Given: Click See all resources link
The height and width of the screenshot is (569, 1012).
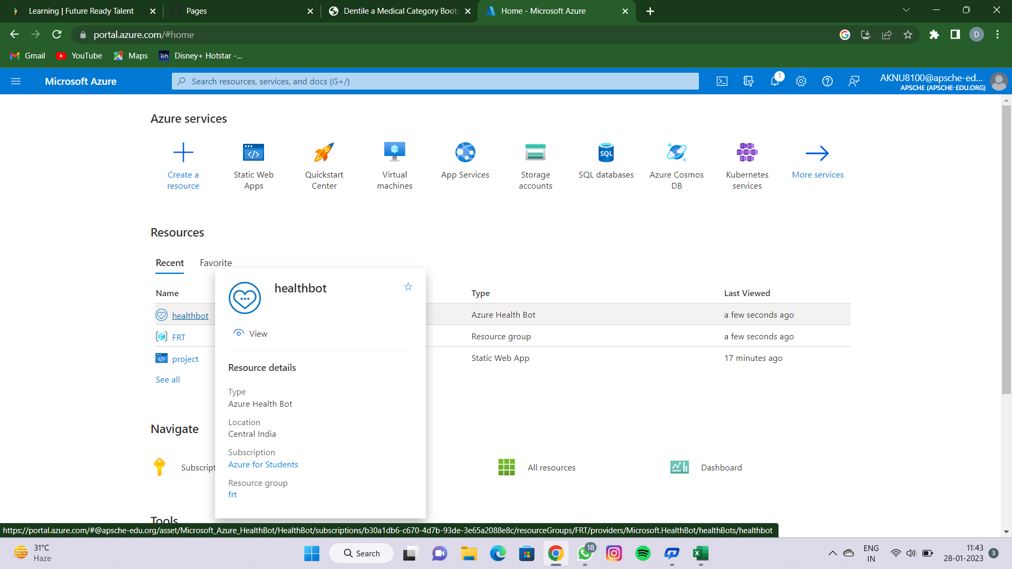Looking at the screenshot, I should 168,379.
